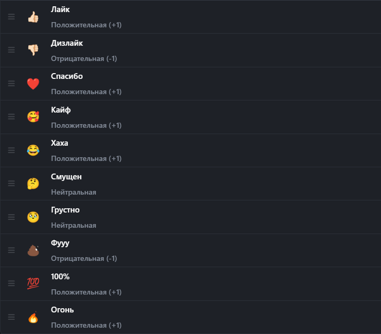Choose the hugging-hearts Кайф emoji

tap(33, 117)
